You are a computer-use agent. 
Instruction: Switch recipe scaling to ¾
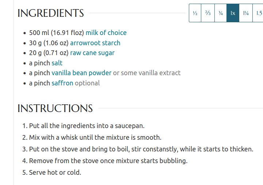tap(221, 13)
